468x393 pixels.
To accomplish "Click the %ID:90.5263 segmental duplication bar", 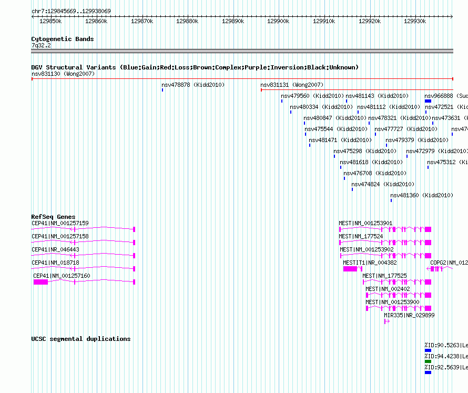I will (428, 350).
